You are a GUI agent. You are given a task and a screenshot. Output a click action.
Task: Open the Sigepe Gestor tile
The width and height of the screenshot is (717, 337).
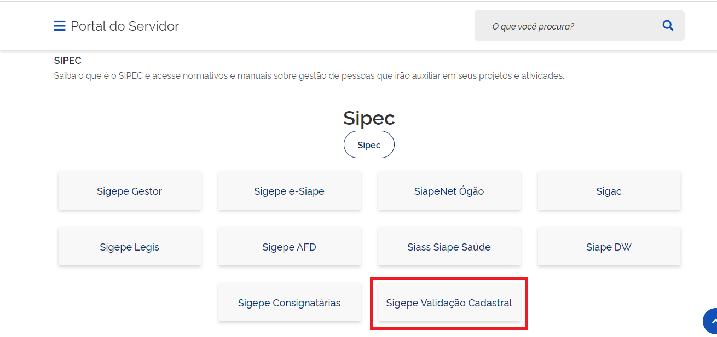[130, 191]
